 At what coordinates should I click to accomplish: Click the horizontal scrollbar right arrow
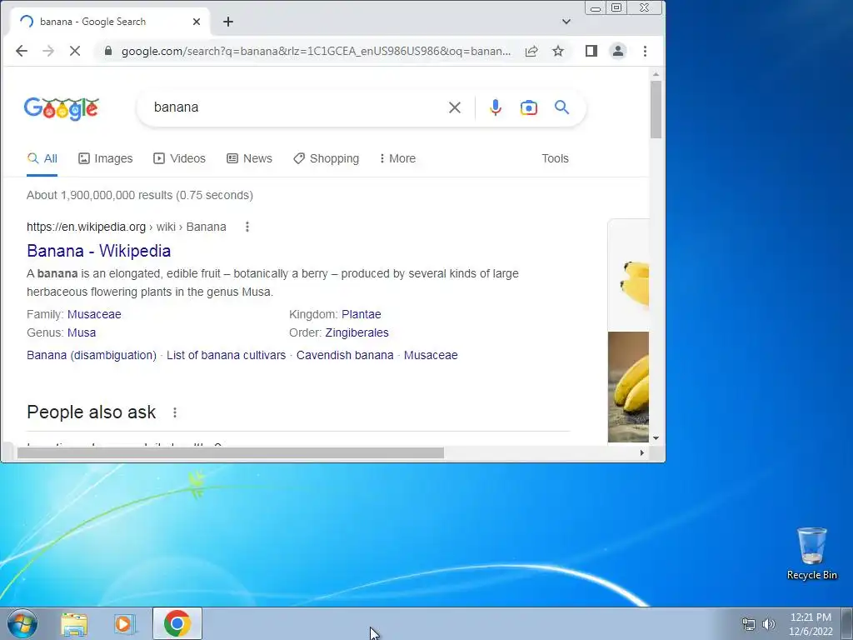pos(642,452)
